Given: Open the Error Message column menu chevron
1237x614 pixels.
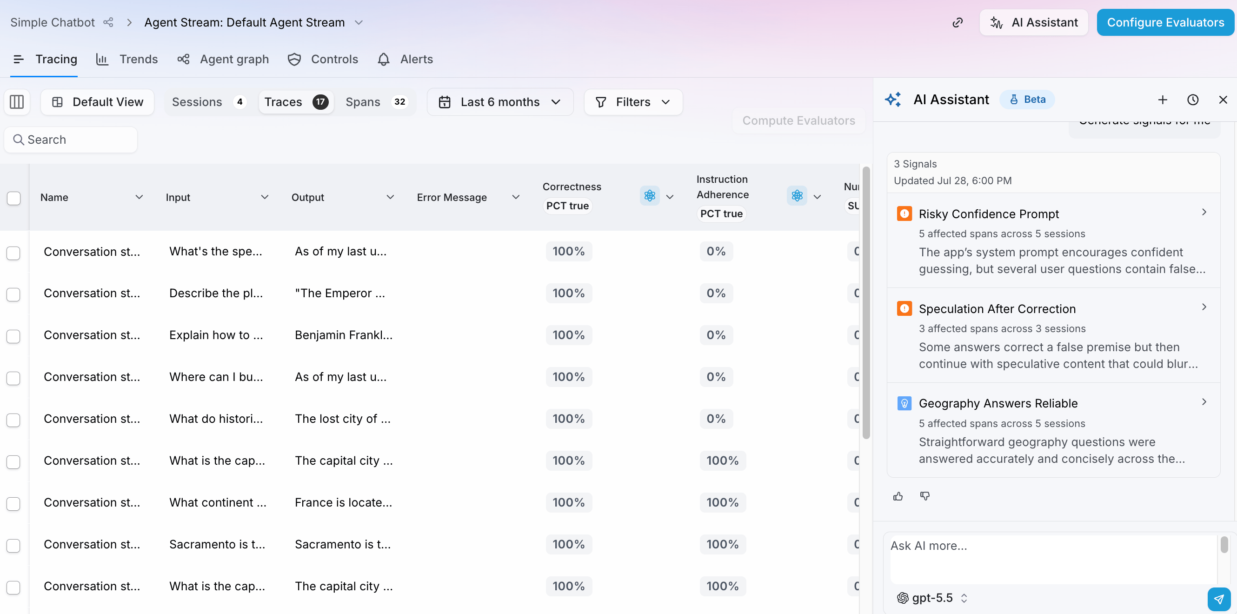Looking at the screenshot, I should click(516, 197).
